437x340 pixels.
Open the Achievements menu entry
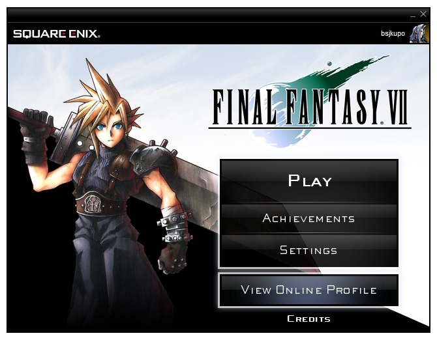[309, 218]
